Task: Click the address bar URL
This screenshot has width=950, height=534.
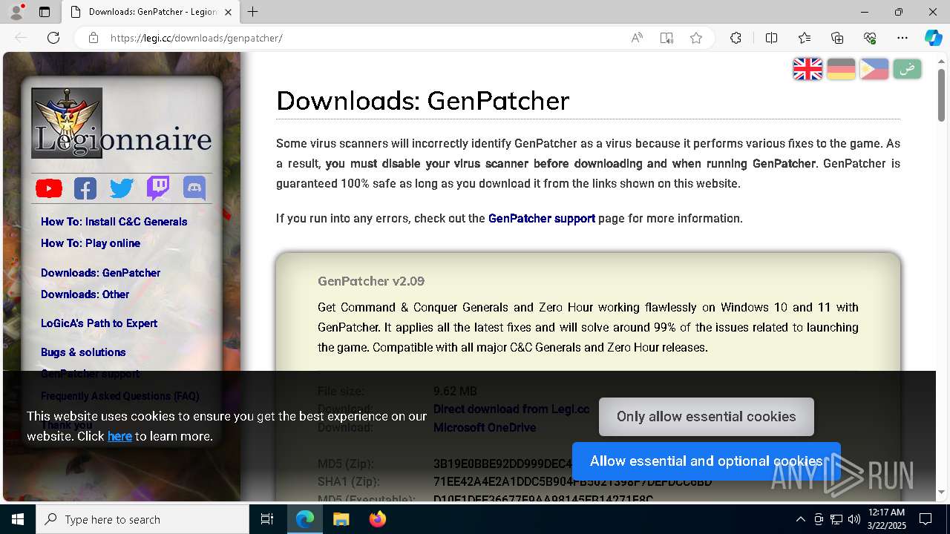Action: (x=196, y=38)
